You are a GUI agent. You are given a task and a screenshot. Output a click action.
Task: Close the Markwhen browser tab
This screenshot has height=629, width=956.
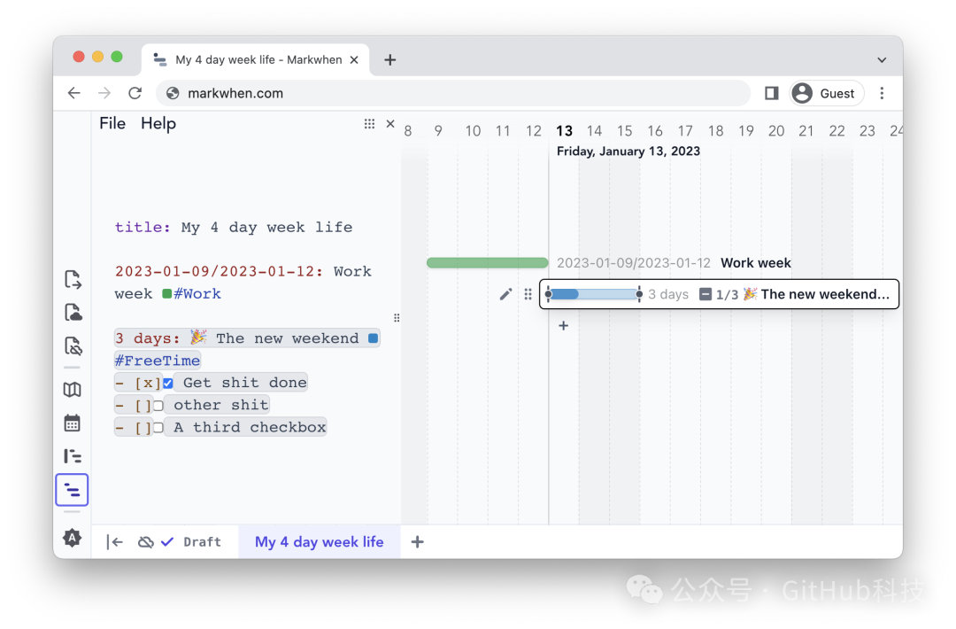[354, 59]
